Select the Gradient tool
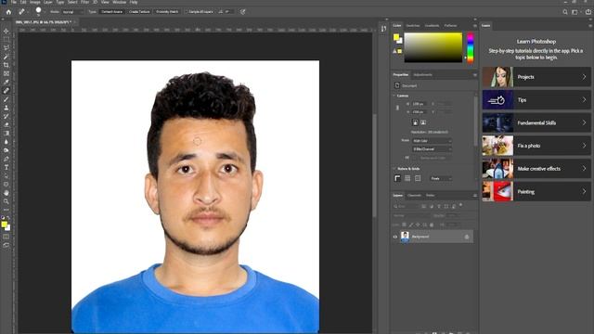This screenshot has width=594, height=334. (x=6, y=134)
